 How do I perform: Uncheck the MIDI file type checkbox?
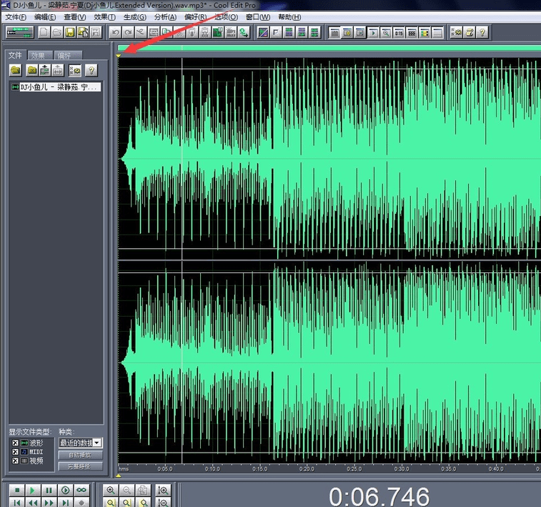click(15, 452)
